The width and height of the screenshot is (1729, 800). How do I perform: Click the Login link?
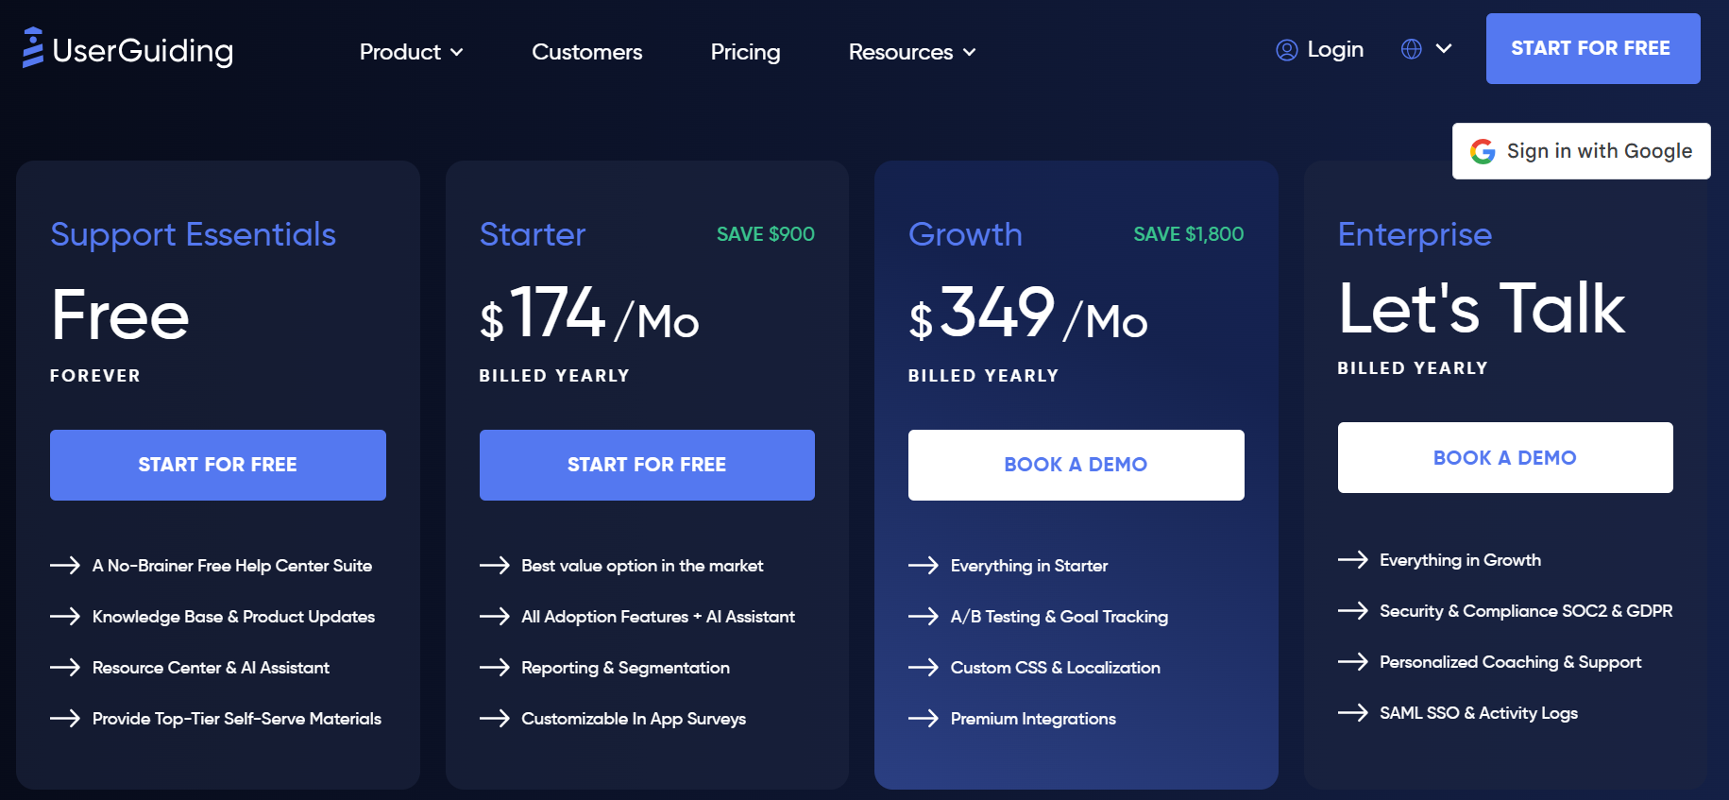coord(1335,49)
